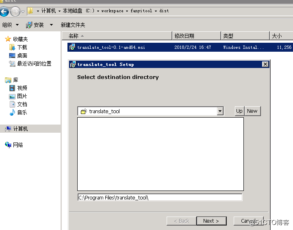Sort by 名称 column header

(117, 36)
